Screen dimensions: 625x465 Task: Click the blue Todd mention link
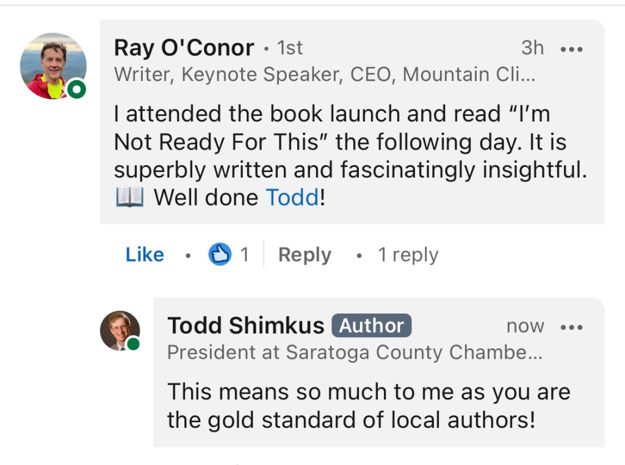[x=292, y=197]
